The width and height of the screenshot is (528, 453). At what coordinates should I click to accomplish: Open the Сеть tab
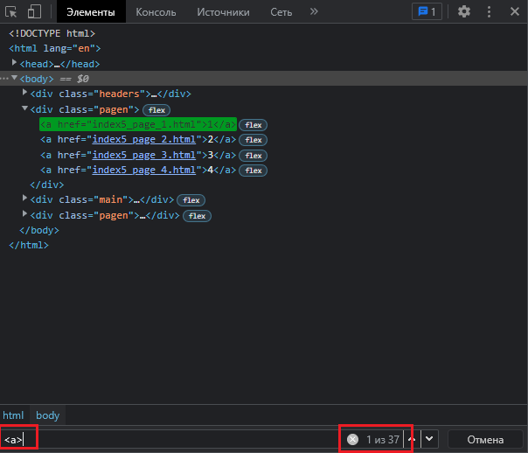coord(280,12)
